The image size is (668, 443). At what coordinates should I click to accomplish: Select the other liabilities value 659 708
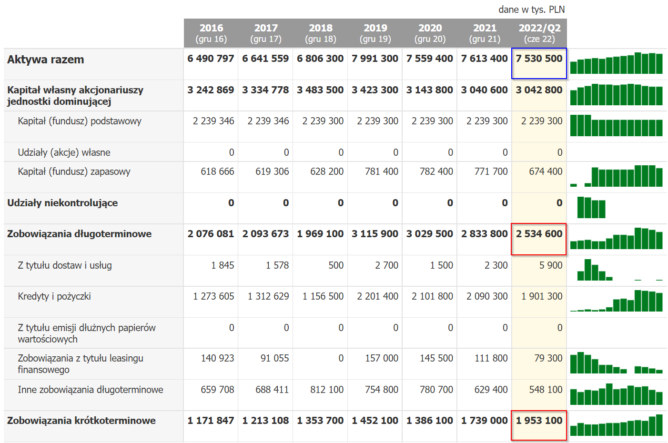click(x=217, y=390)
